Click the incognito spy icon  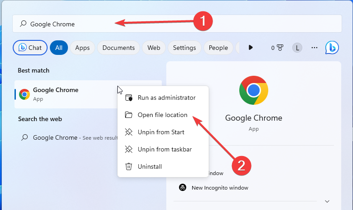[x=183, y=187]
